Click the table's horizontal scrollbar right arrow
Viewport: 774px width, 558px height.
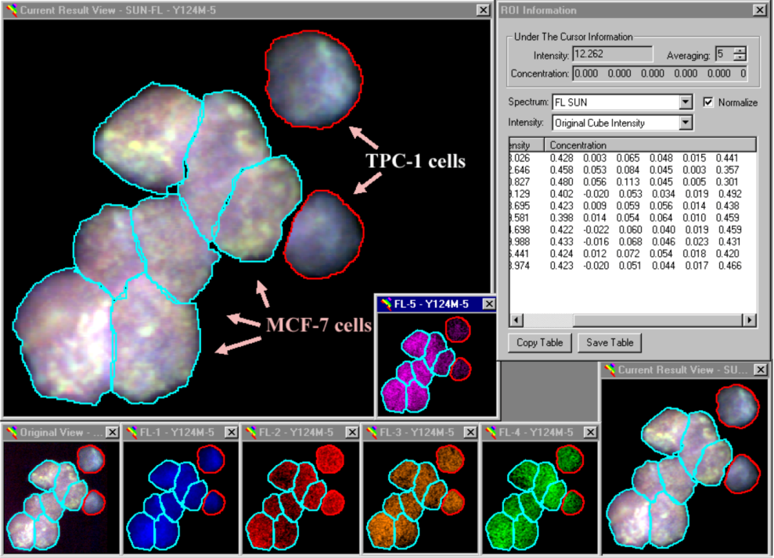click(x=749, y=319)
